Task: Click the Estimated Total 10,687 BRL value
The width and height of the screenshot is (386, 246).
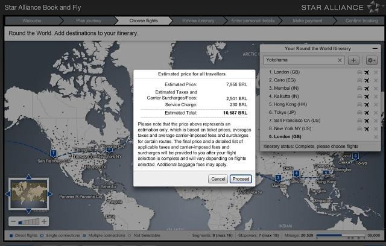Action: [235, 113]
